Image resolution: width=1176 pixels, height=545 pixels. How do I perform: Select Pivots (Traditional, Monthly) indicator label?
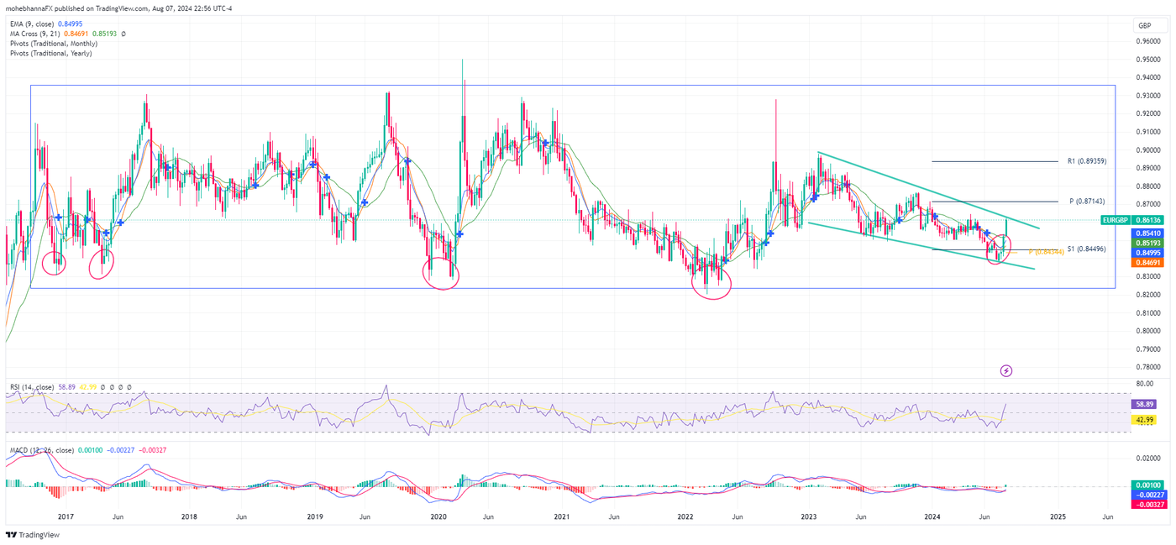(55, 43)
